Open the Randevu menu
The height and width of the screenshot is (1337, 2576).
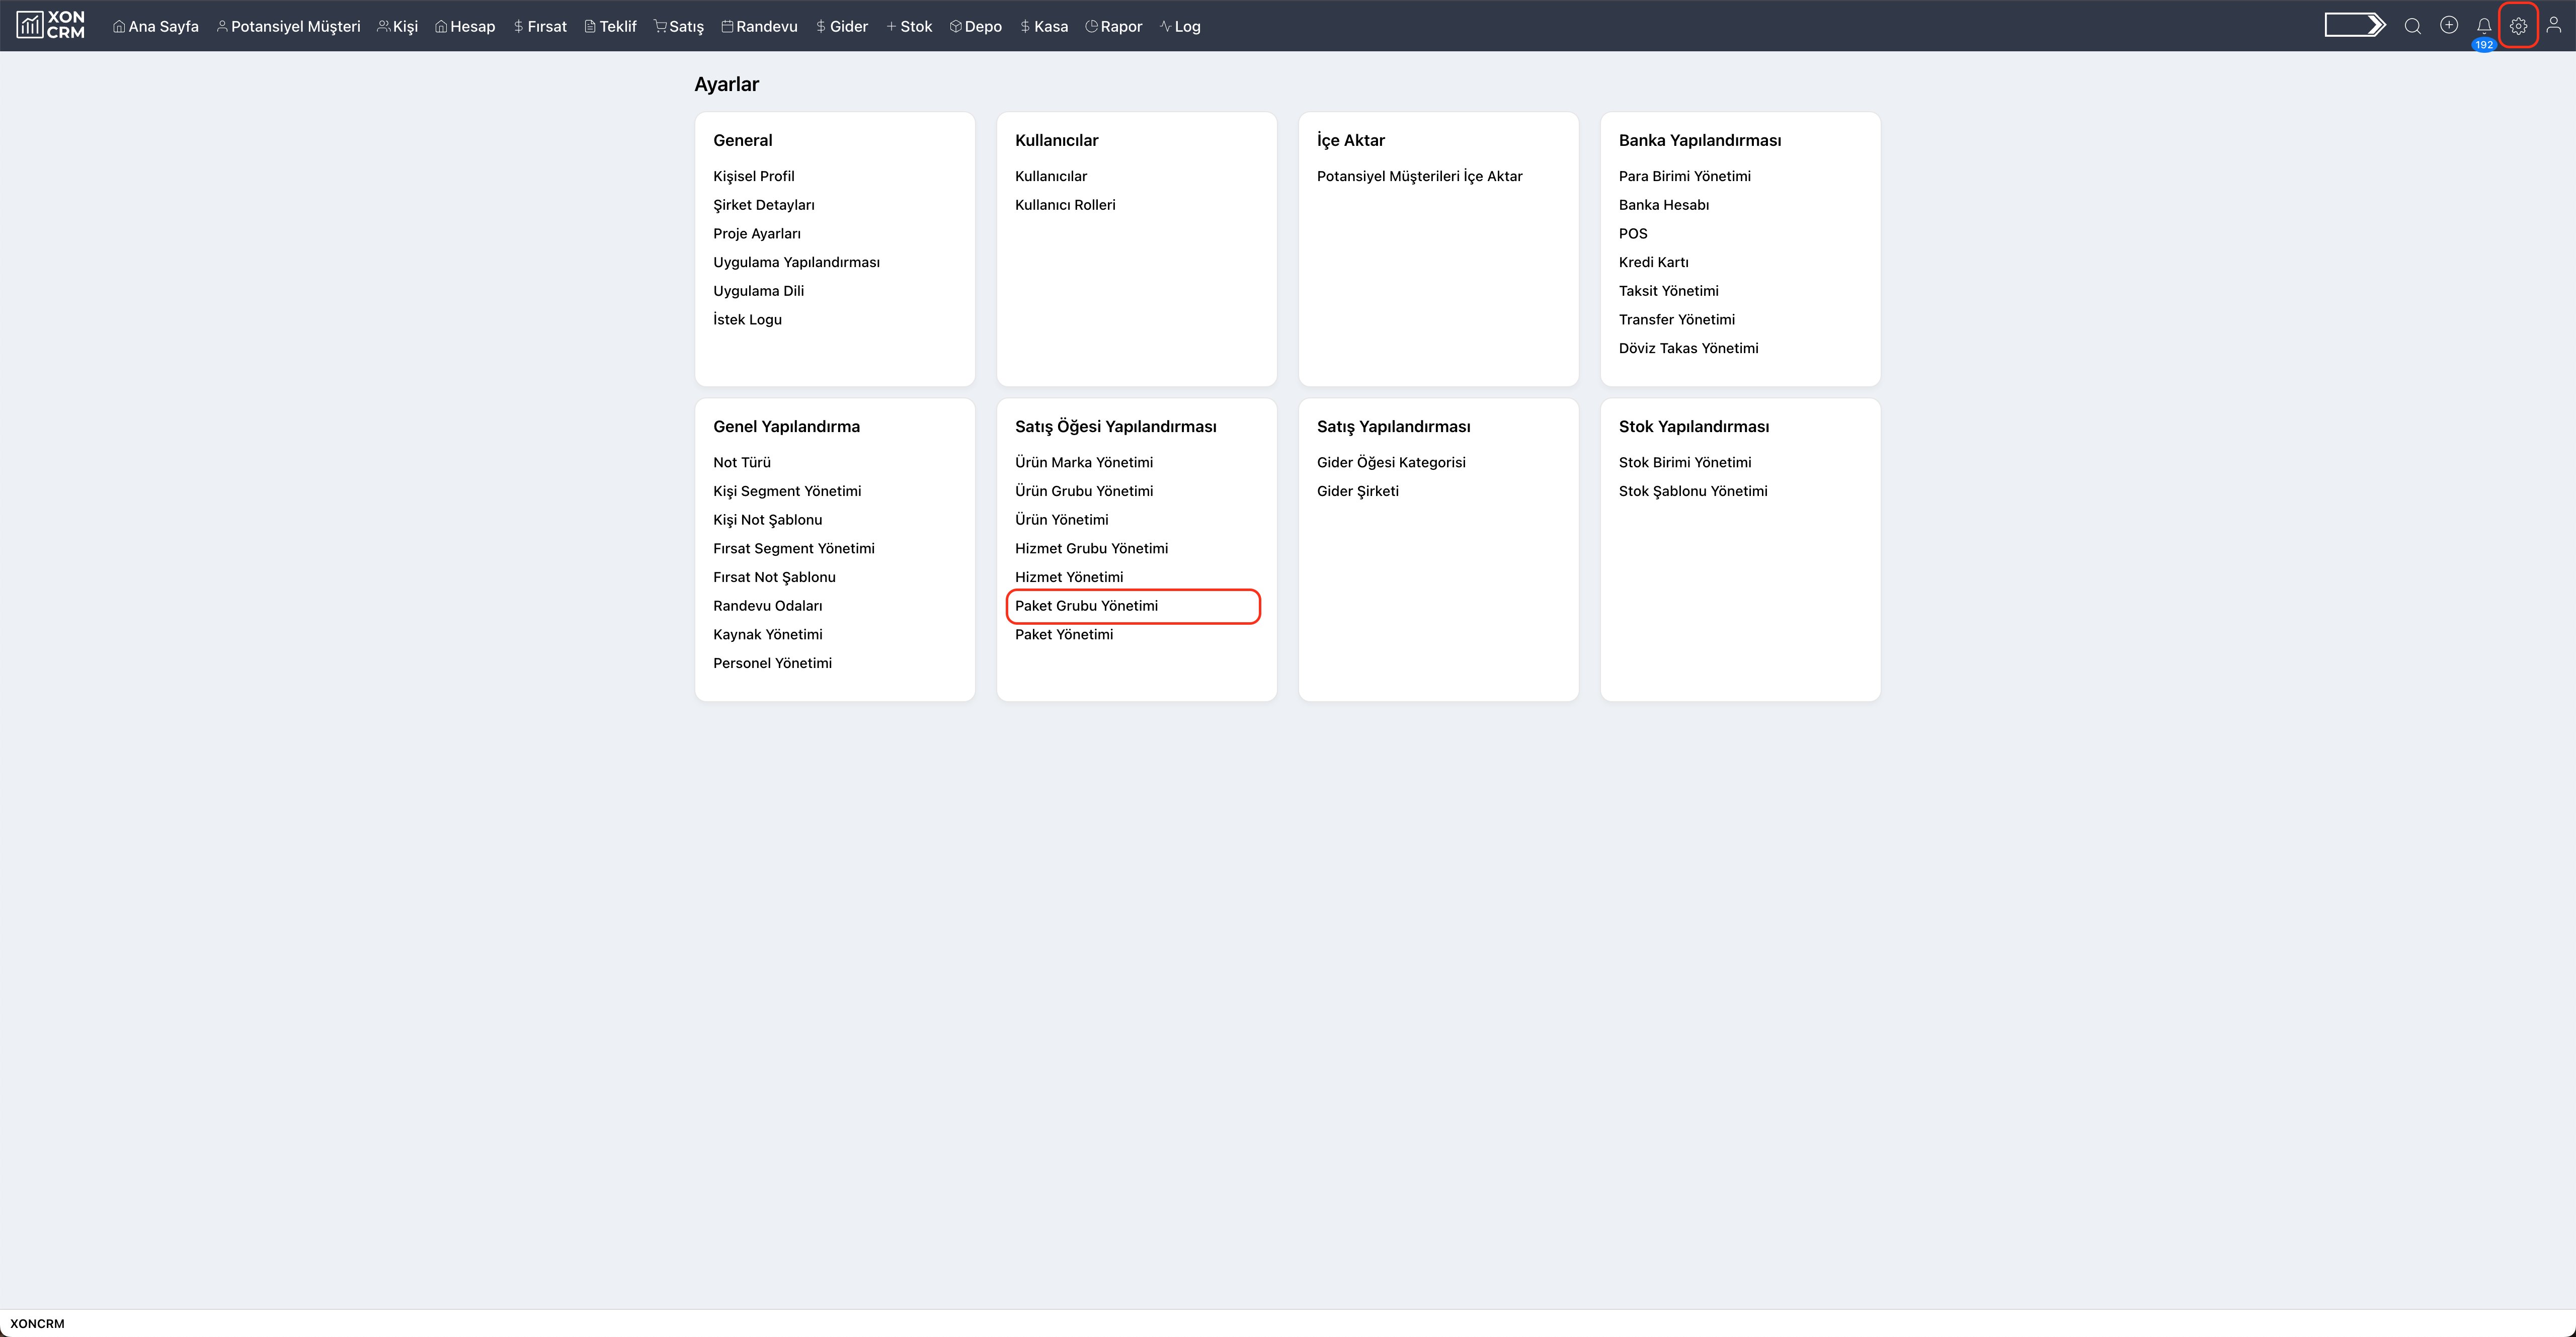tap(759, 26)
